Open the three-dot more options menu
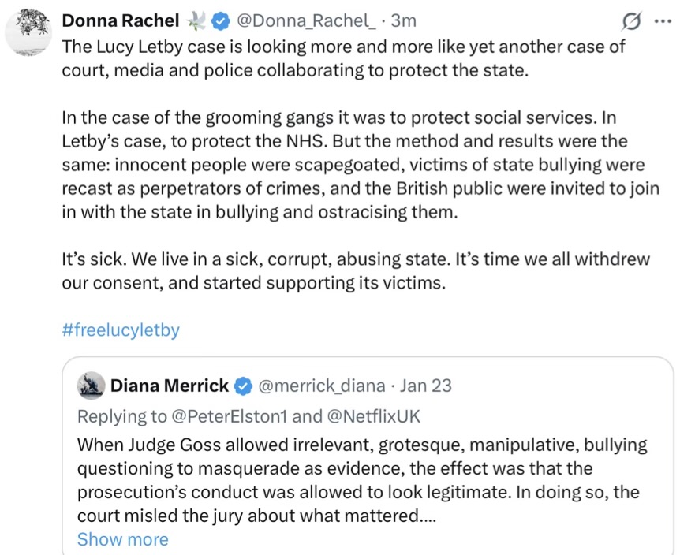This screenshot has width=680, height=555. [x=661, y=21]
